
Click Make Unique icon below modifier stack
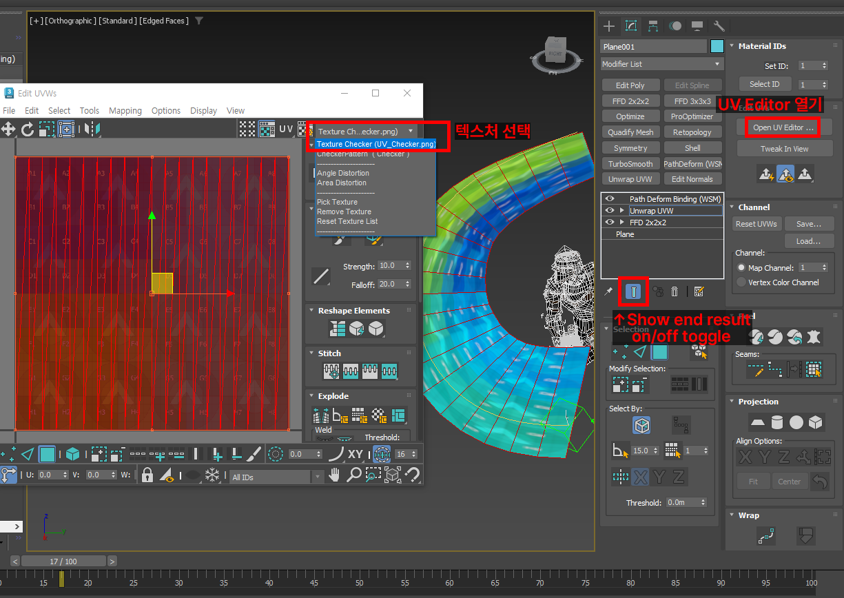point(657,291)
